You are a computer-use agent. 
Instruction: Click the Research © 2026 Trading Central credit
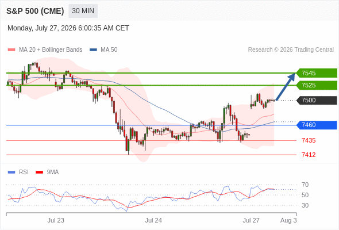291,50
